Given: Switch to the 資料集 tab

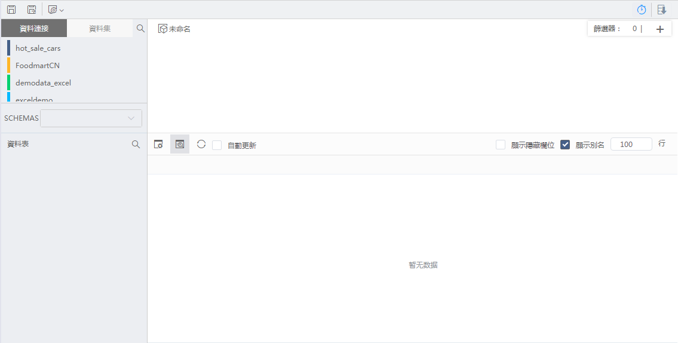Looking at the screenshot, I should click(x=100, y=28).
